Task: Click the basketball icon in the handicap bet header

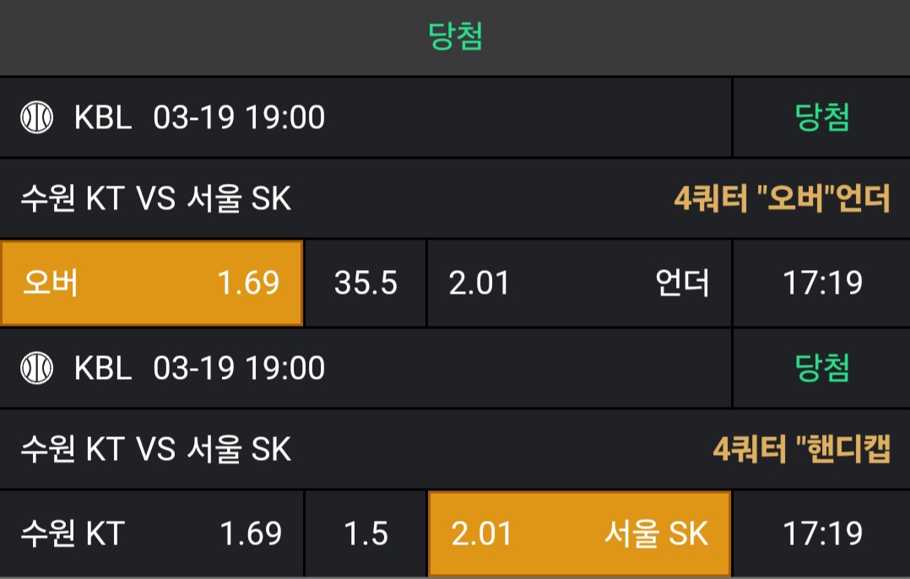Action: tap(36, 368)
